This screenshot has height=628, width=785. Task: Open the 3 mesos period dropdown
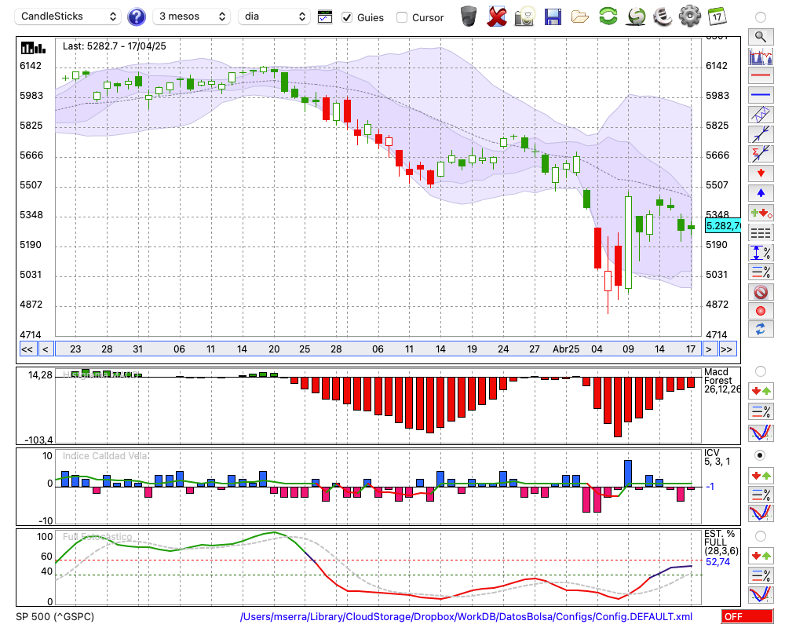[192, 16]
